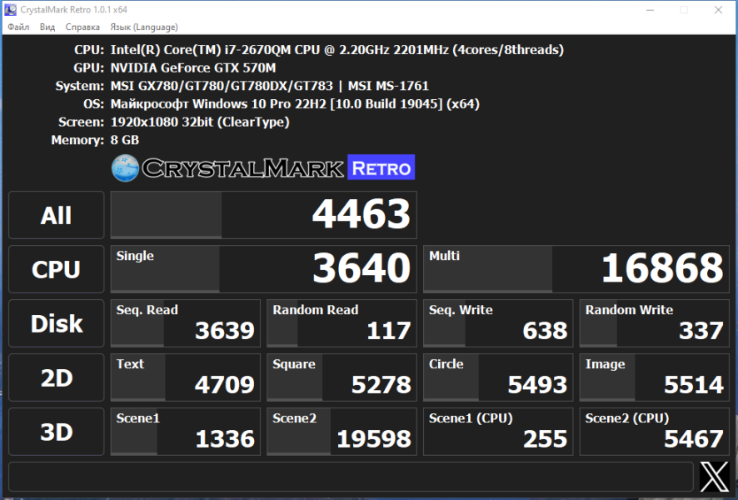Click the CPU Multi score 16868
738x500 pixels.
coord(576,269)
